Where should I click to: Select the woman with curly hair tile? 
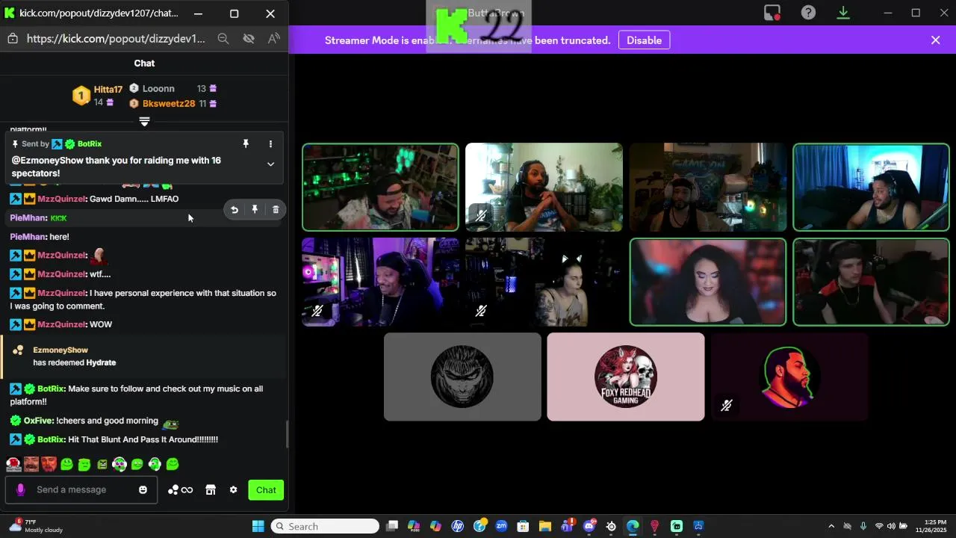click(x=707, y=282)
